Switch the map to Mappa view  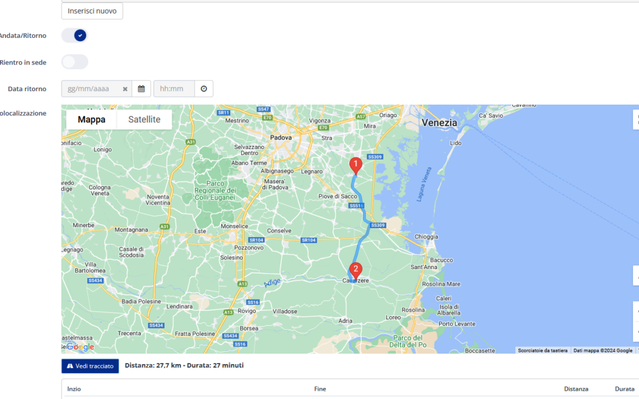coord(92,119)
